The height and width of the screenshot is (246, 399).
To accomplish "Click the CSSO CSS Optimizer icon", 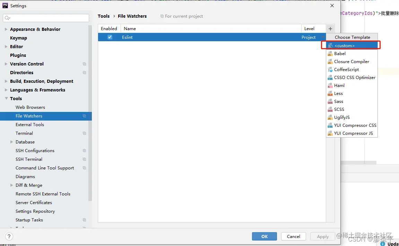I will (x=330, y=78).
